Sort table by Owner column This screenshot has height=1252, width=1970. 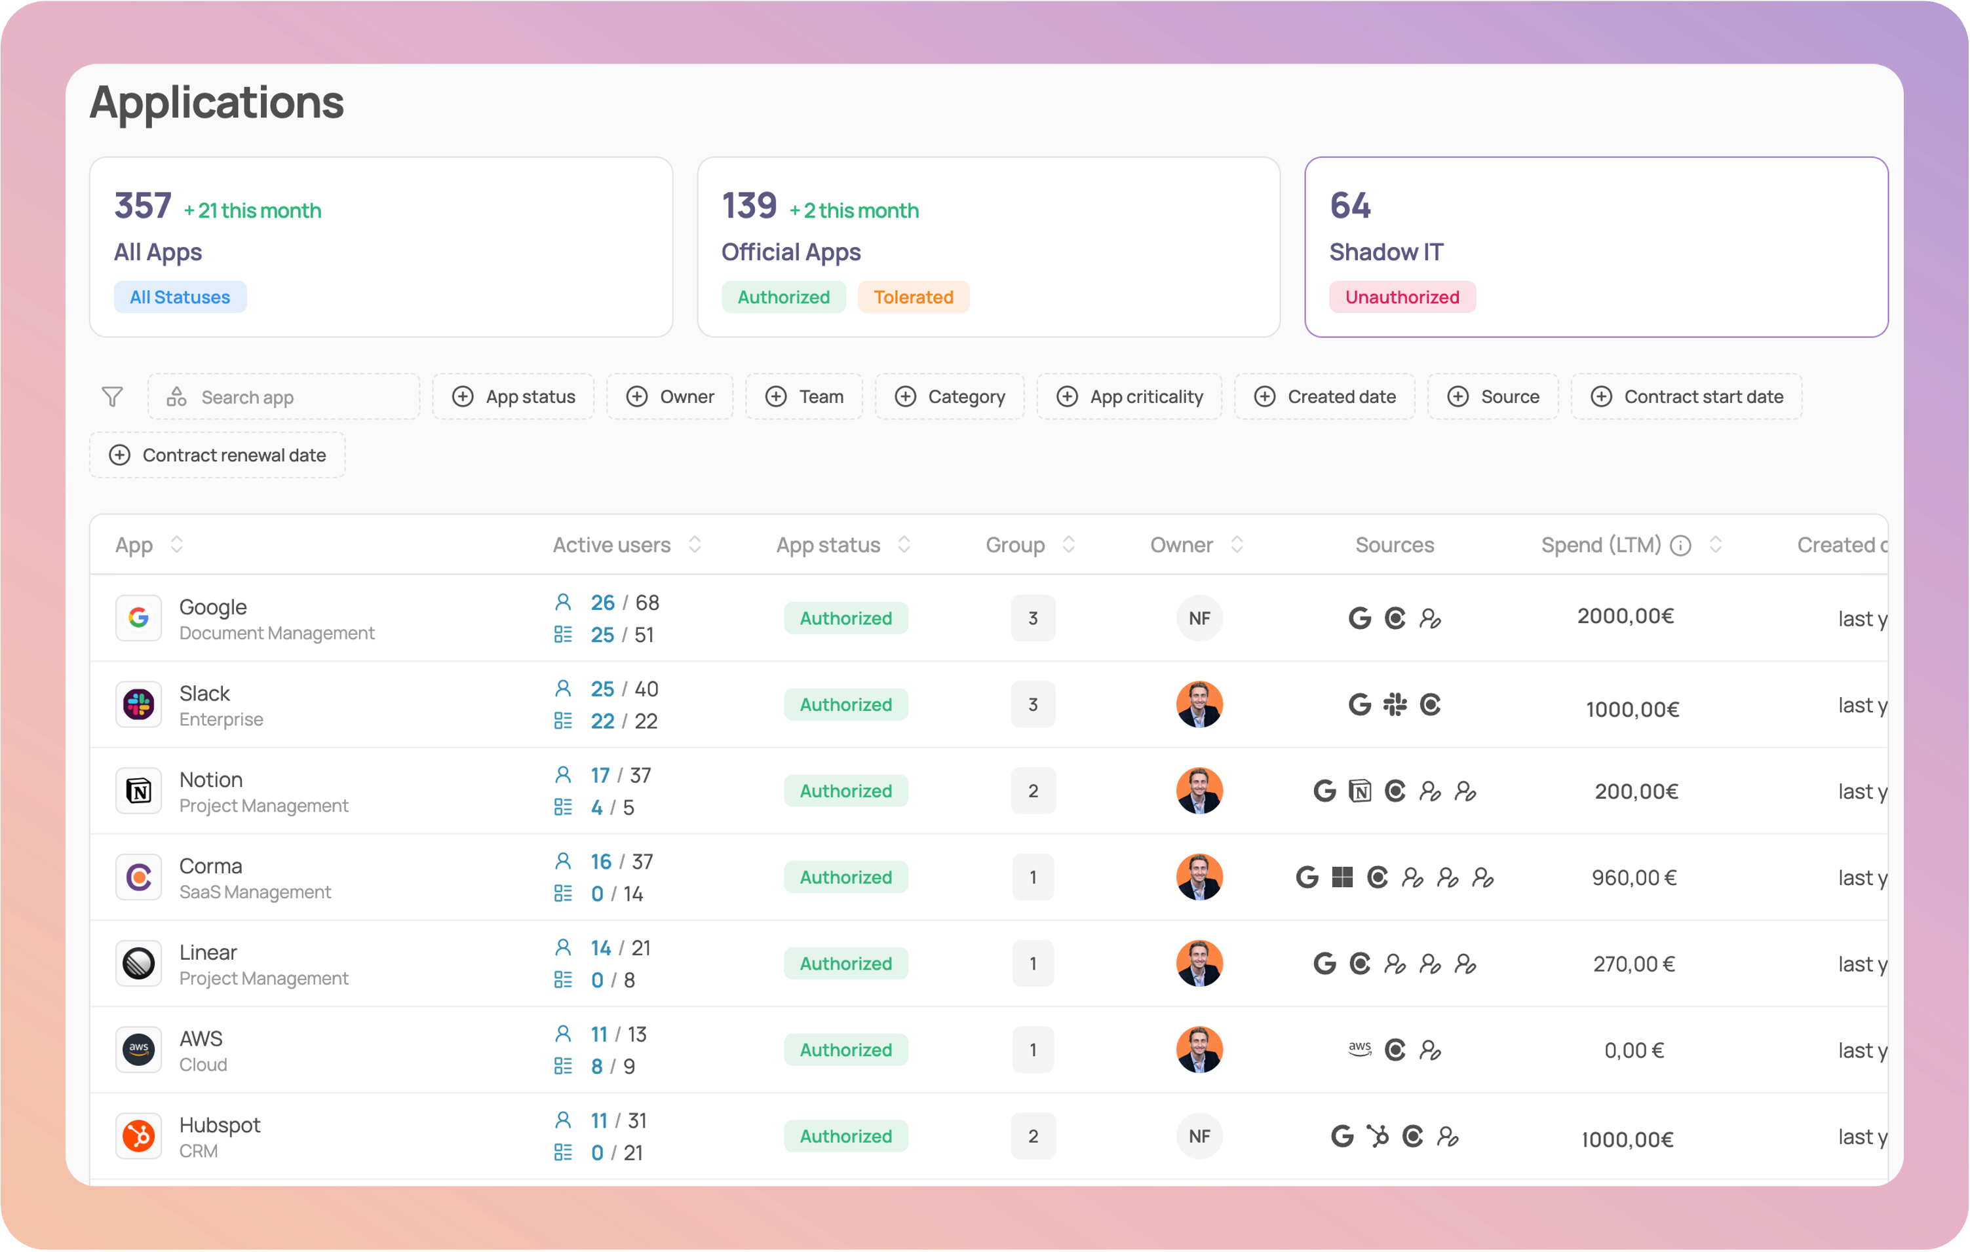(1237, 544)
